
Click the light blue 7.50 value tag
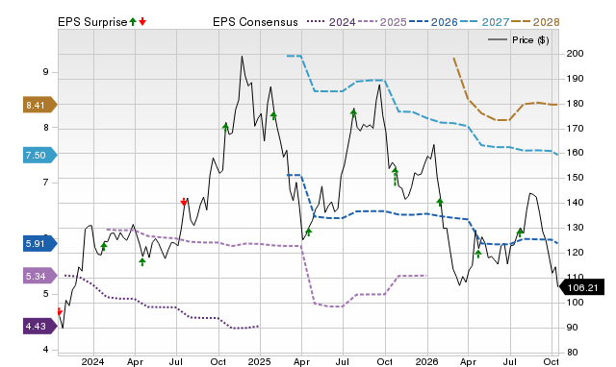[40, 156]
